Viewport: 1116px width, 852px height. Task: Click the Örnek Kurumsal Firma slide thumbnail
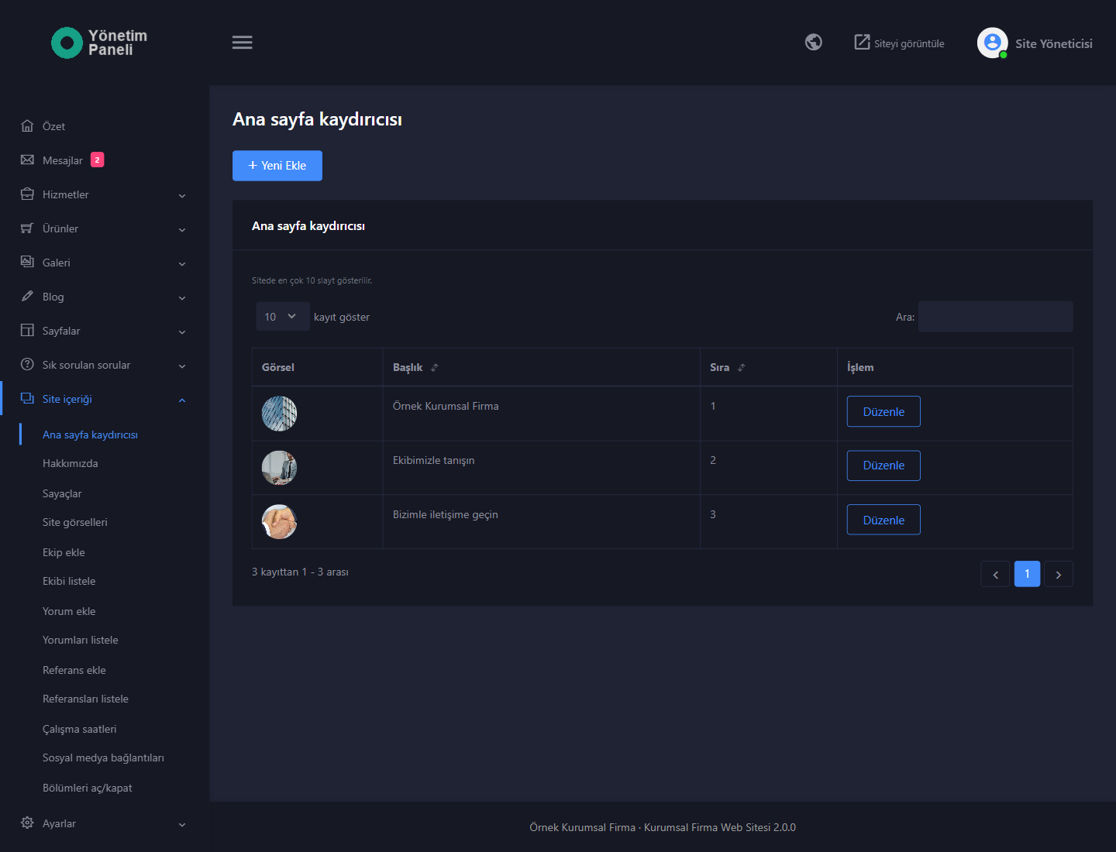click(x=279, y=414)
